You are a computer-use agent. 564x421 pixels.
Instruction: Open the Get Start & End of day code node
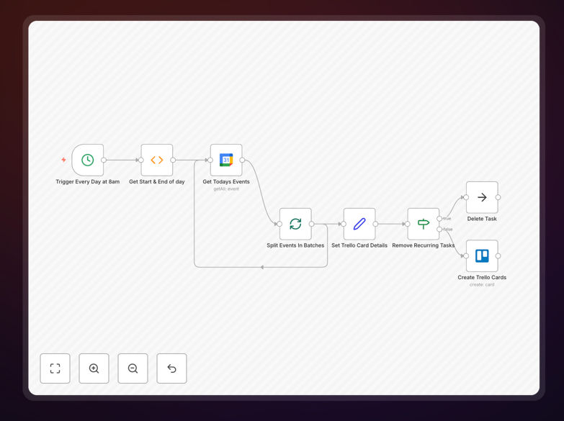tap(157, 160)
